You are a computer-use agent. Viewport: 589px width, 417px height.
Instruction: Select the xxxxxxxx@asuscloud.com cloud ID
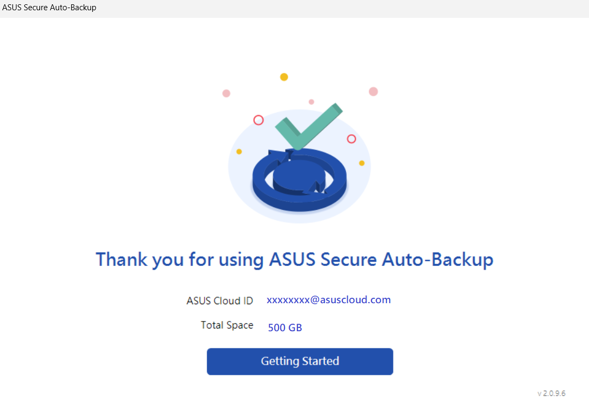pos(329,299)
